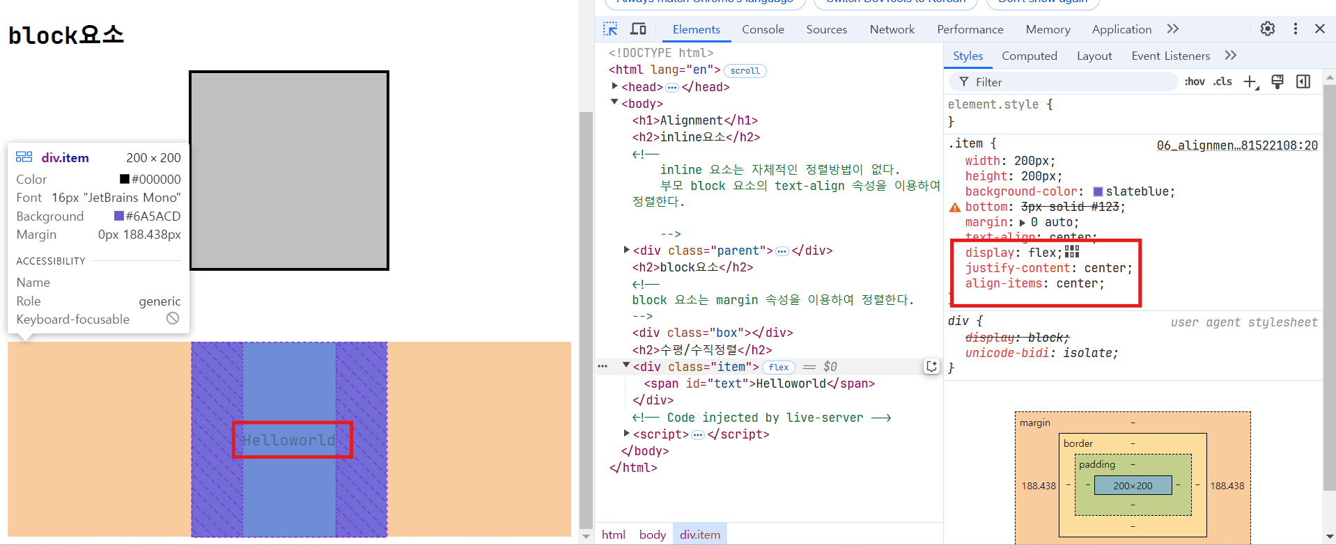Switch to the Elements tab
1336x545 pixels.
tap(697, 29)
